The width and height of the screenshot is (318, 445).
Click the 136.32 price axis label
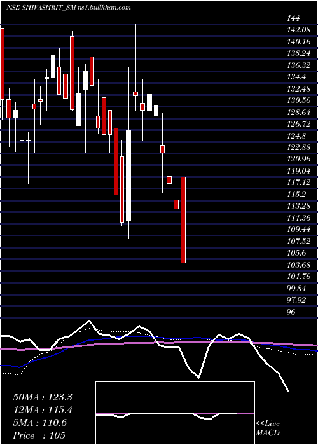(x=298, y=65)
